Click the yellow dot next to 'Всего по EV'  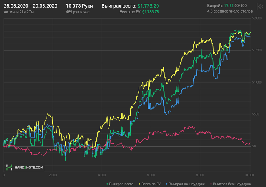coord(139,184)
